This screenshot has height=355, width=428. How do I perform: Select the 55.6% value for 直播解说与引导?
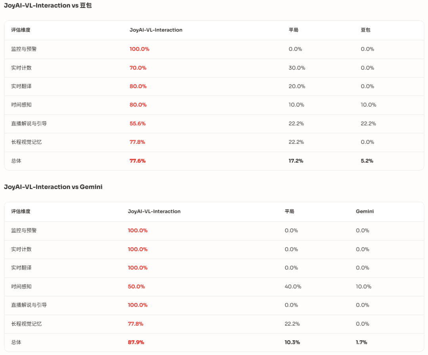pos(138,124)
